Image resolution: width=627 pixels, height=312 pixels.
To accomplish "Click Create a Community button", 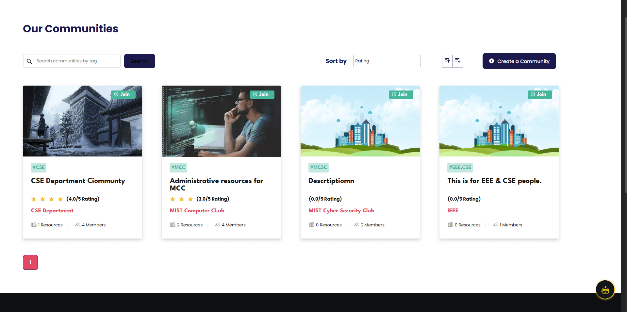I will tap(519, 61).
